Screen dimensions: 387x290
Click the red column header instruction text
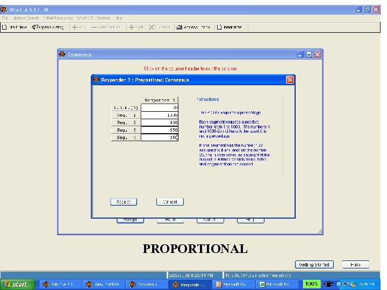pyautogui.click(x=190, y=69)
